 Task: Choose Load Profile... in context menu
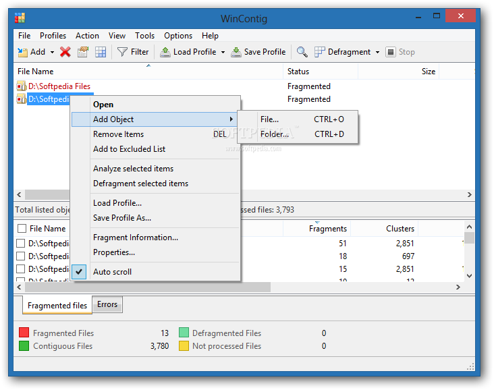(157, 203)
